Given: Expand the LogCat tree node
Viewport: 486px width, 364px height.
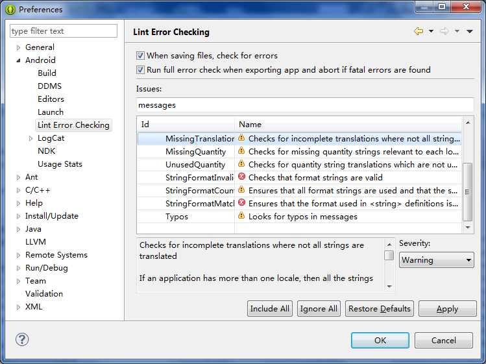Looking at the screenshot, I should [x=30, y=139].
